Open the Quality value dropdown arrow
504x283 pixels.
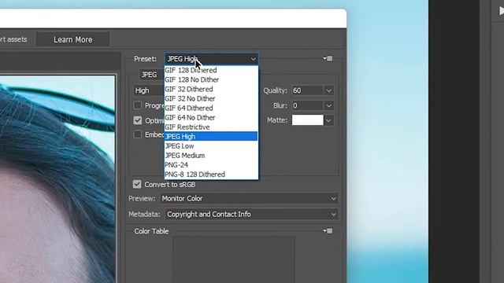coord(329,90)
